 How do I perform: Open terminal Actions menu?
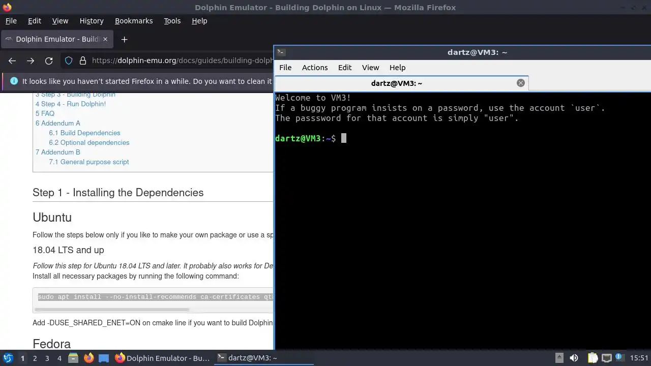pos(315,68)
